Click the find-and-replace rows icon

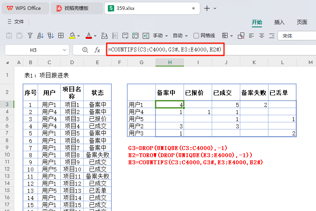click(x=104, y=36)
